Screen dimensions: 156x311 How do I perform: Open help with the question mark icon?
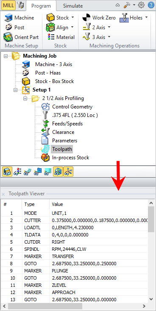pos(151,5)
